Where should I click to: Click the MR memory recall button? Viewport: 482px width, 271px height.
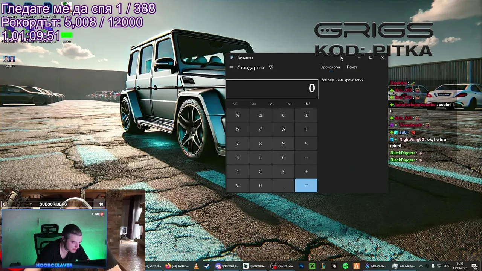pyautogui.click(x=253, y=104)
